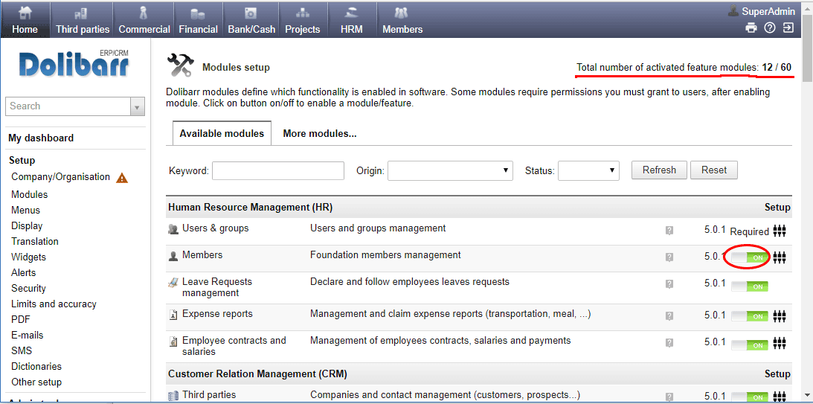Open the HRM top menu
Image resolution: width=813 pixels, height=404 pixels.
pos(352,19)
